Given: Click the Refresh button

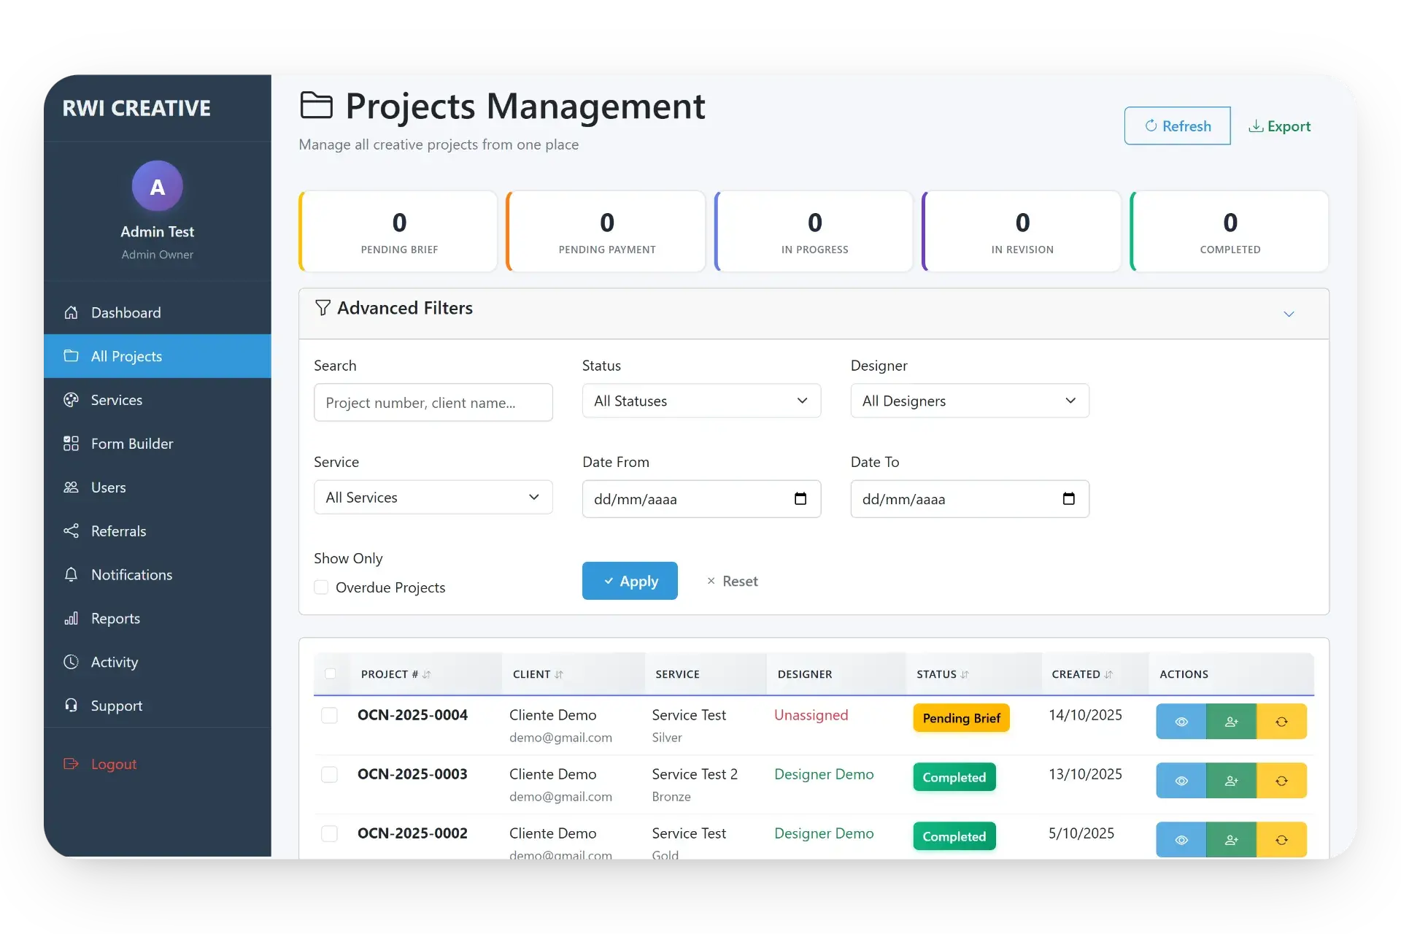Looking at the screenshot, I should (1177, 126).
